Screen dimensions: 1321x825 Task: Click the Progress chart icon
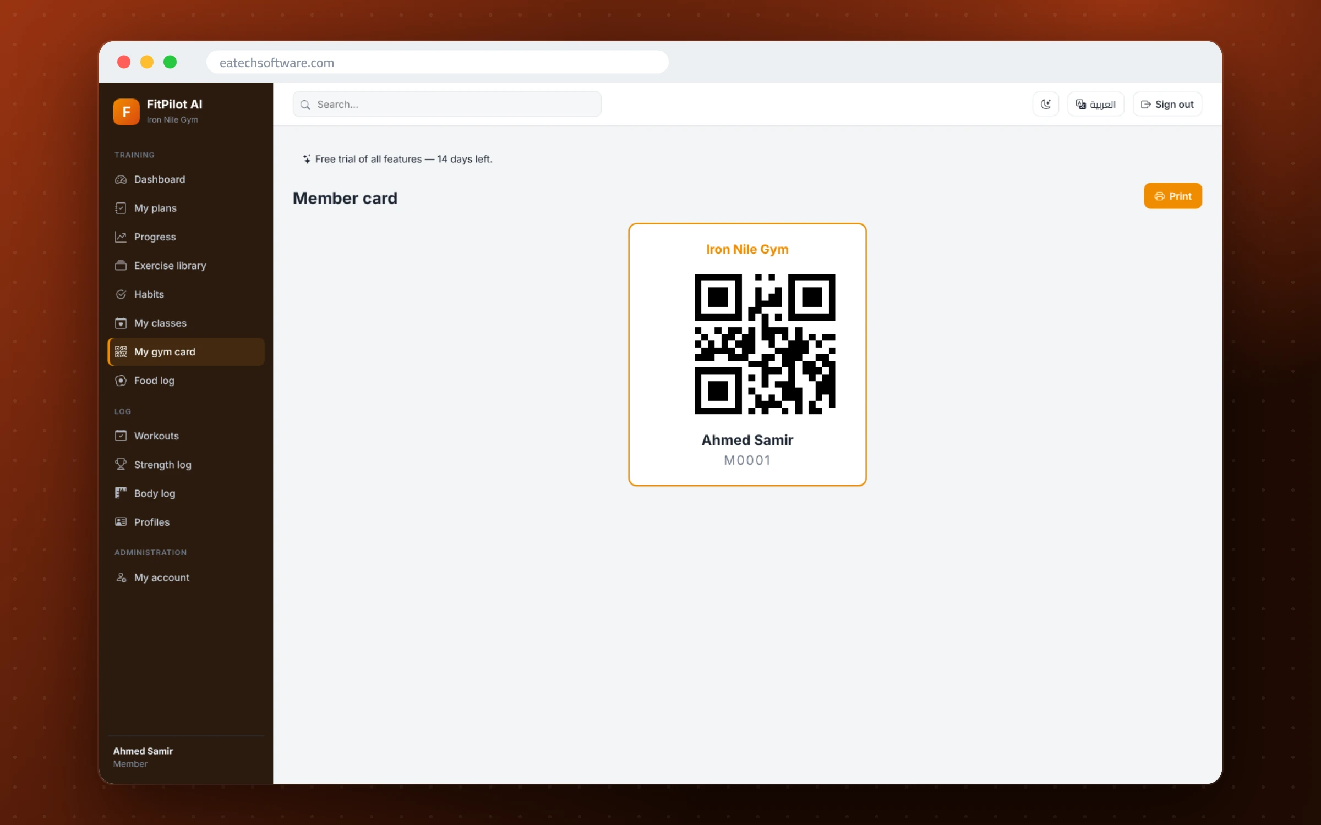pos(121,237)
